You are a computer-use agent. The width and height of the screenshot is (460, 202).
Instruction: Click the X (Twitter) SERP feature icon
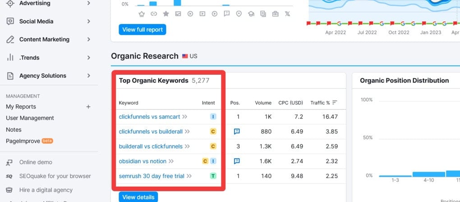point(288,14)
